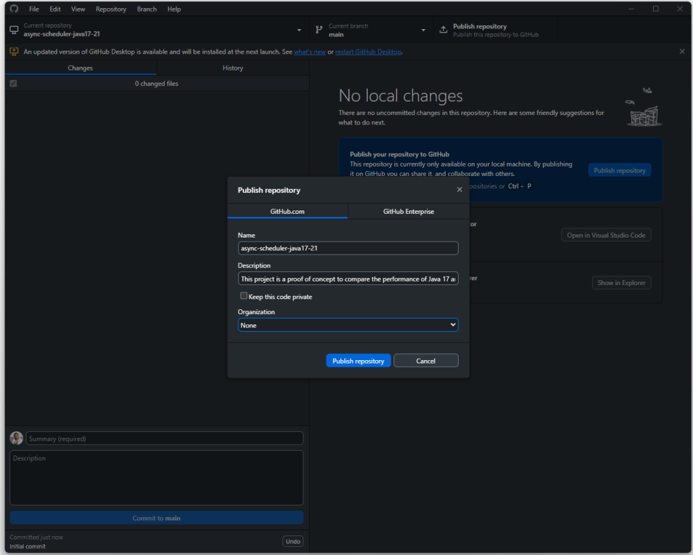Image resolution: width=693 pixels, height=555 pixels.
Task: Click the Current branch icon
Action: coord(318,30)
